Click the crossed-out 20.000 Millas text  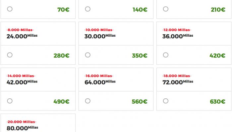[x=21, y=122]
